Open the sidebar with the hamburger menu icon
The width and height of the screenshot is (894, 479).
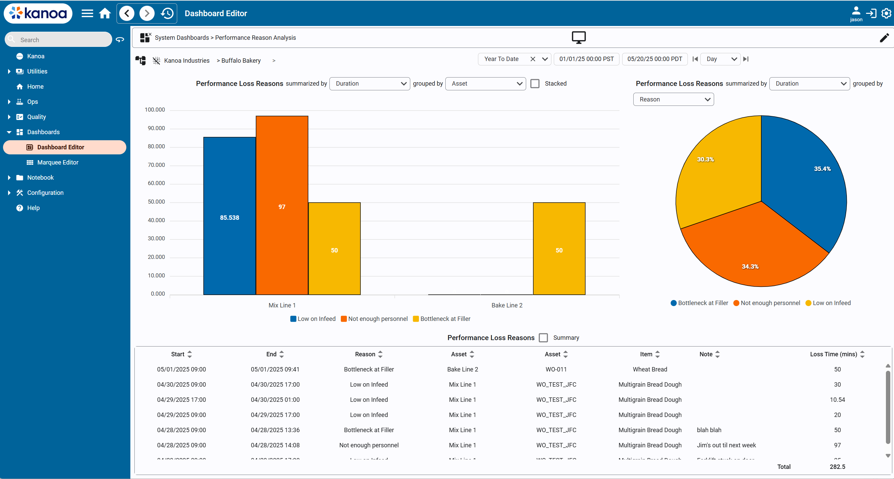pyautogui.click(x=87, y=13)
